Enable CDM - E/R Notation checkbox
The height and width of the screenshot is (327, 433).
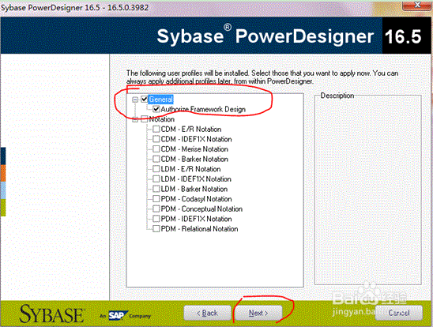click(156, 129)
